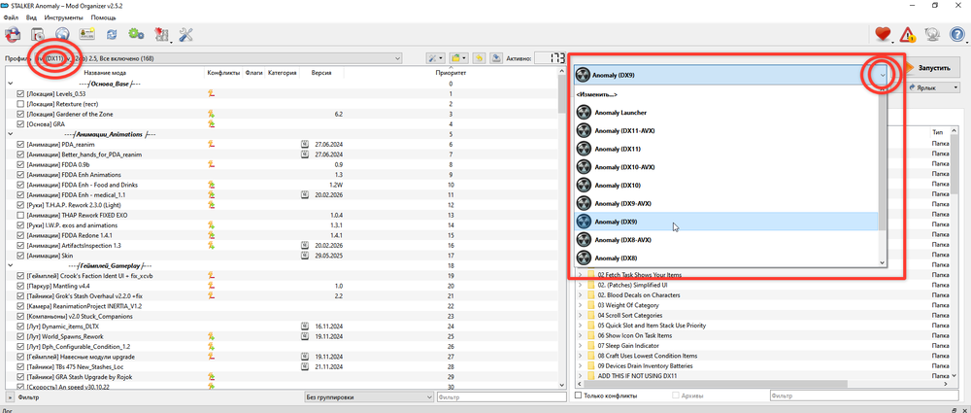Click the red heart Endorse icon
The width and height of the screenshot is (971, 413).
(x=883, y=35)
